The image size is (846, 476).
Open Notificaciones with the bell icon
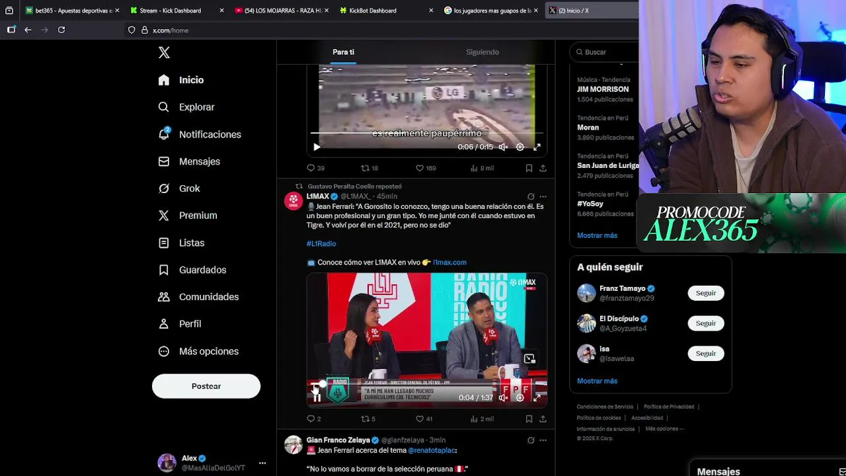tap(200, 134)
